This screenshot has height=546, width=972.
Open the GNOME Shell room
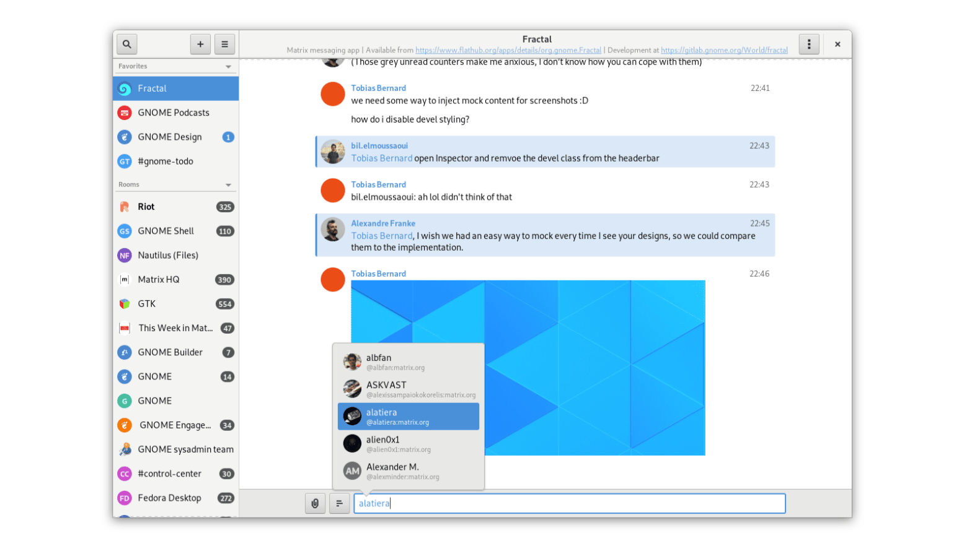click(176, 231)
